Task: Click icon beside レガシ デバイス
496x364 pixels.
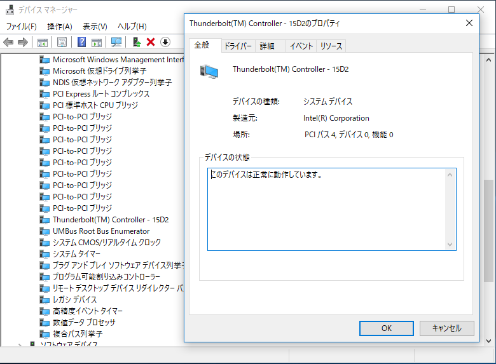Action: (x=45, y=300)
